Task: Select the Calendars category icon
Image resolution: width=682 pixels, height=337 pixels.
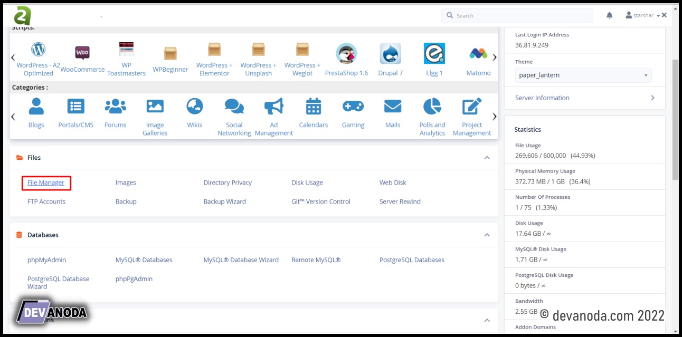Action: pos(314,107)
